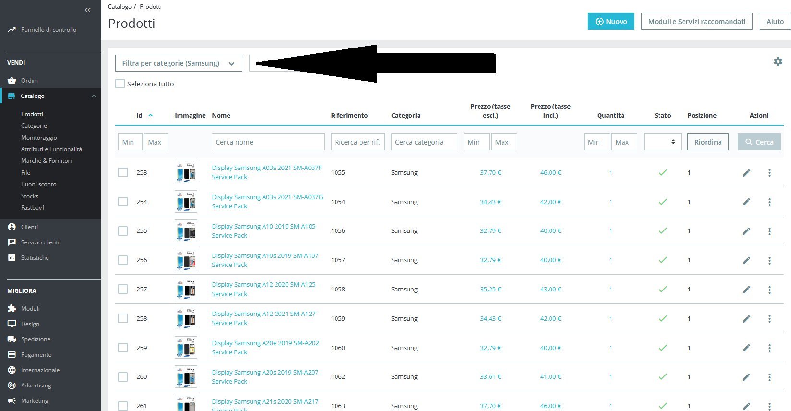Click the Moduli puzzle icon
The height and width of the screenshot is (411, 791).
coord(12,309)
